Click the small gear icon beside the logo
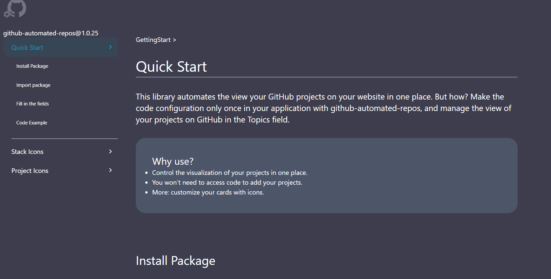Image resolution: width=551 pixels, height=279 pixels. (x=7, y=14)
